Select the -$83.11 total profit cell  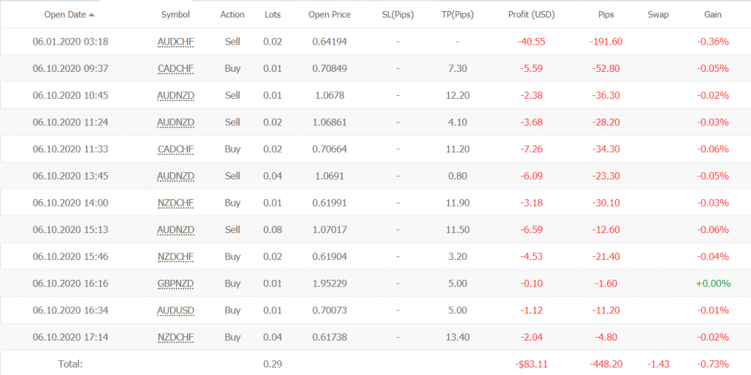(x=531, y=364)
